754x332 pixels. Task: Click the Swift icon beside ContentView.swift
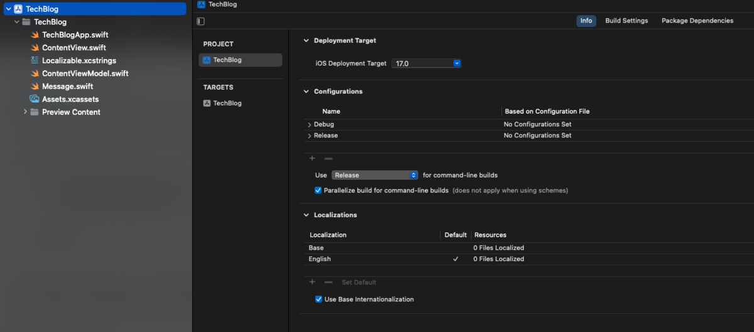coord(35,48)
